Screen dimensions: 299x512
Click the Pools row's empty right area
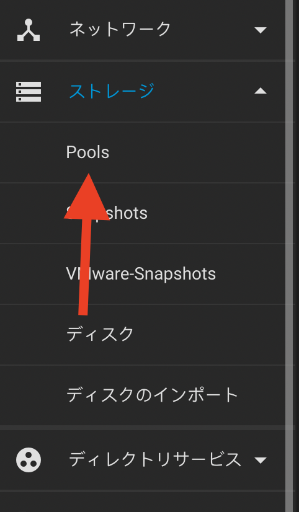pos(196,152)
